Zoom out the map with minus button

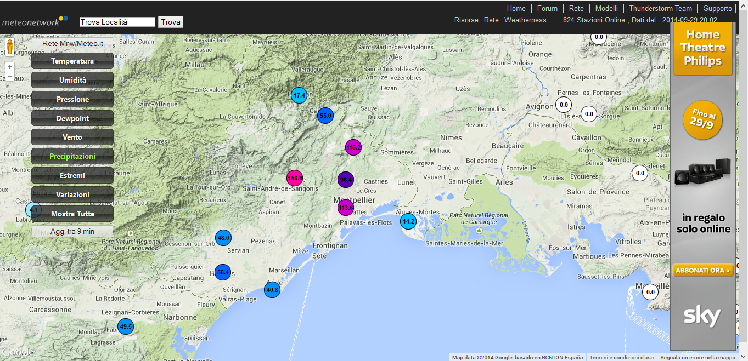point(10,76)
